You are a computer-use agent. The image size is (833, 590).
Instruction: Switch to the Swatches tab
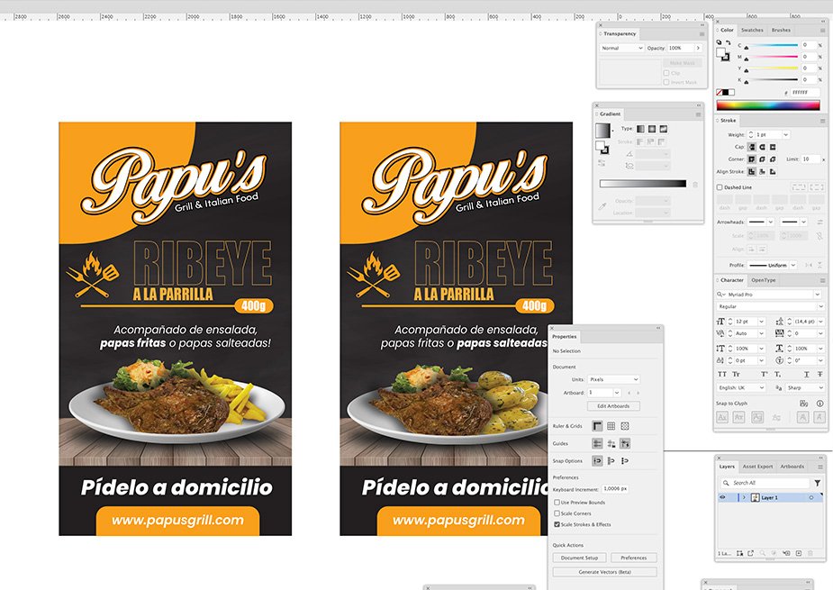(752, 30)
